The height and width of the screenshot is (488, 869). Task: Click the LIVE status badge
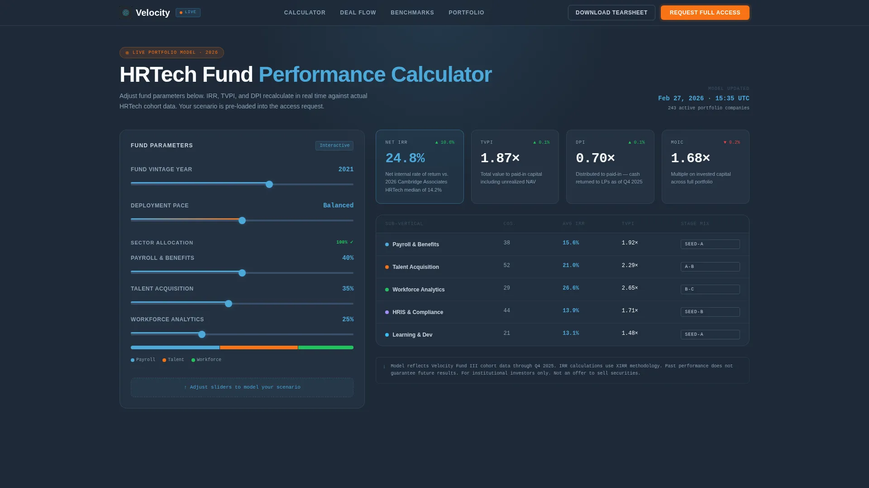[188, 13]
